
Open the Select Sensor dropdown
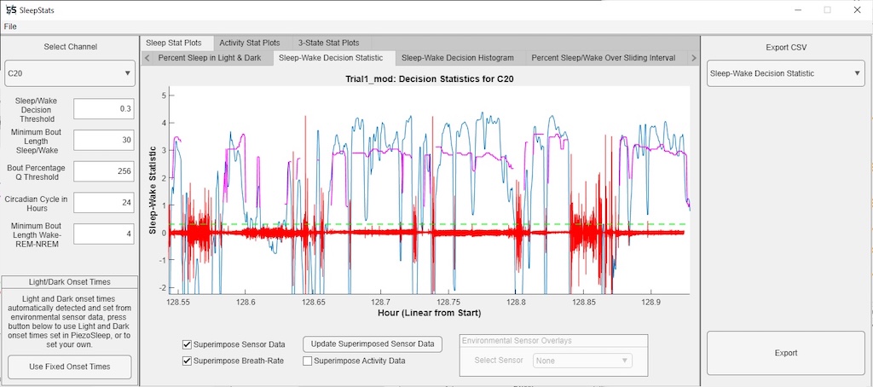[x=582, y=361]
